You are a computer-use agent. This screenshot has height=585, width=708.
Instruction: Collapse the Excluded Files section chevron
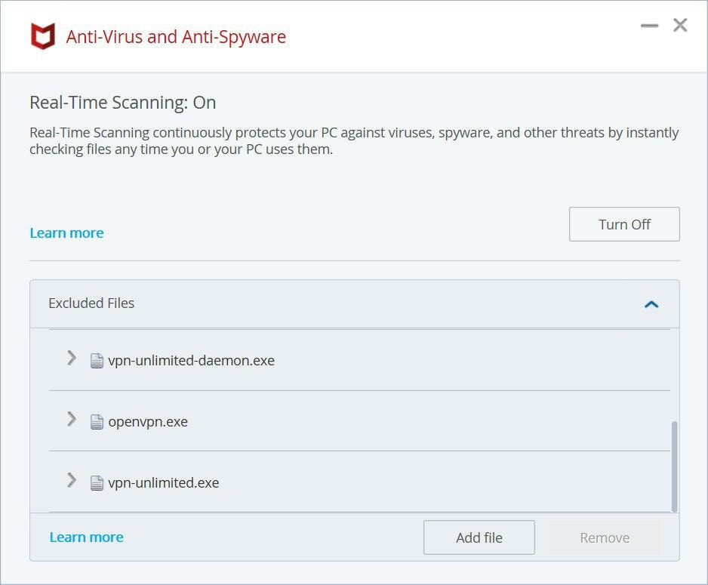coord(651,304)
